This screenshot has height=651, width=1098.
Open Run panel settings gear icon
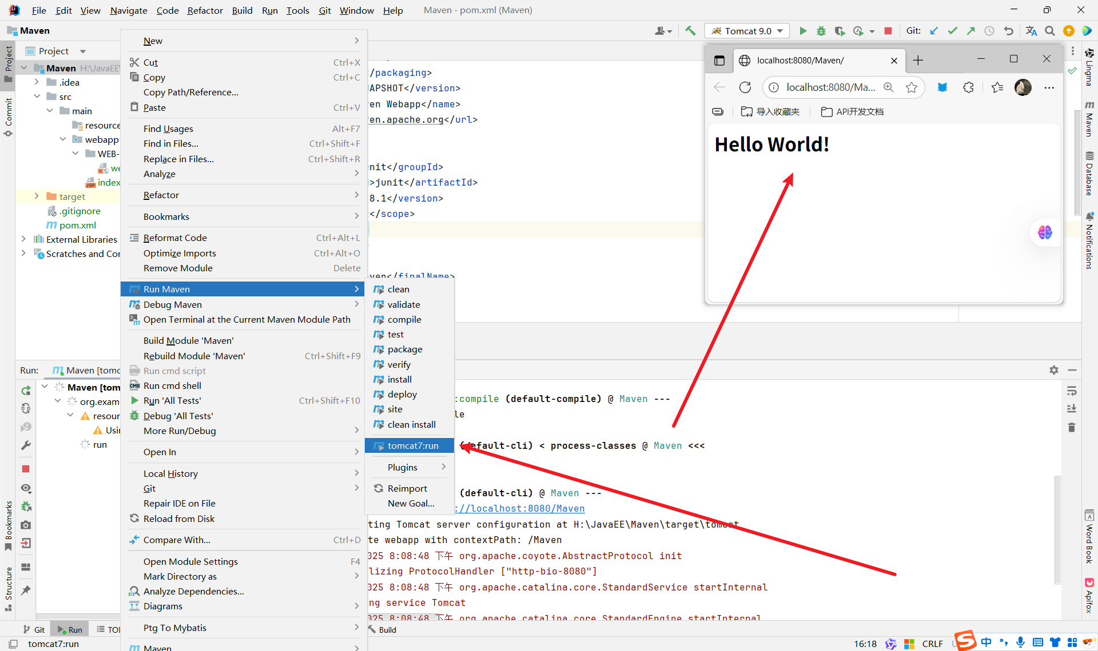1054,370
